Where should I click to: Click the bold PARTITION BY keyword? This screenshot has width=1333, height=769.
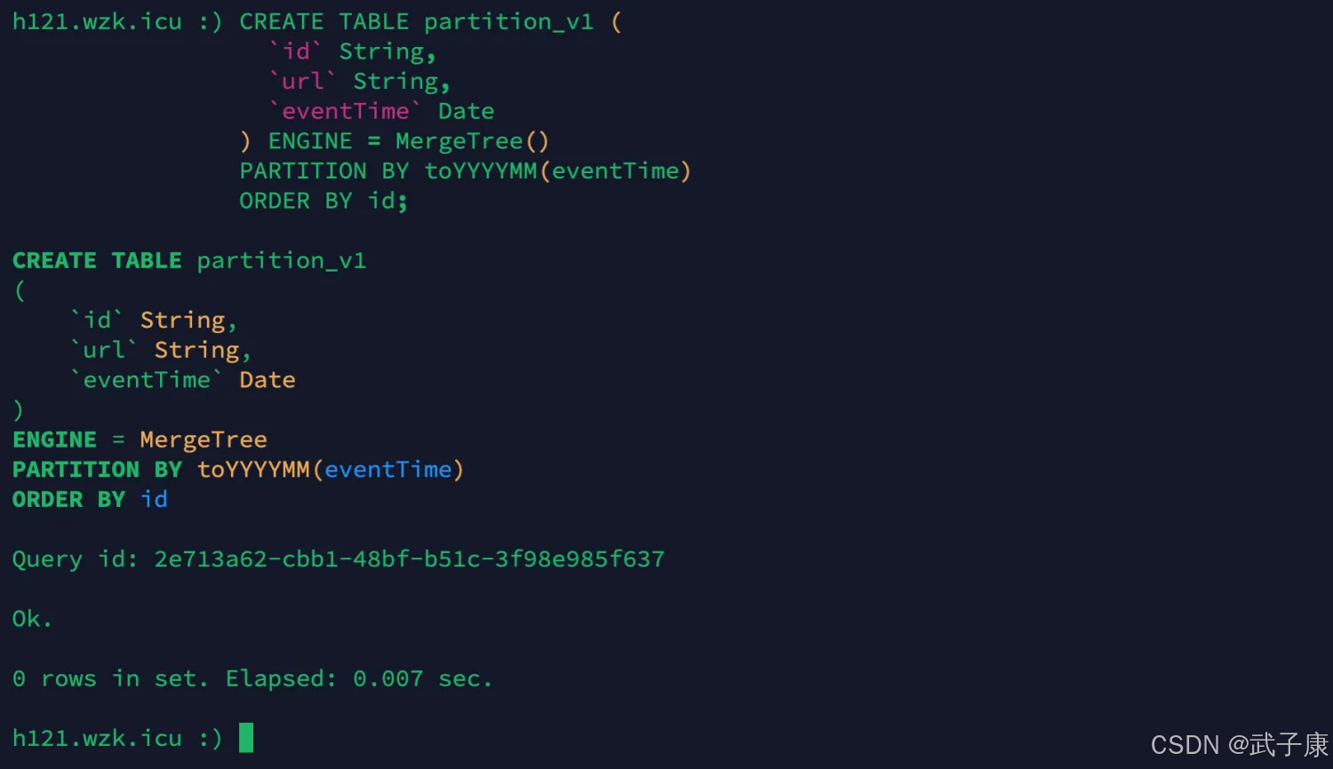pyautogui.click(x=97, y=470)
